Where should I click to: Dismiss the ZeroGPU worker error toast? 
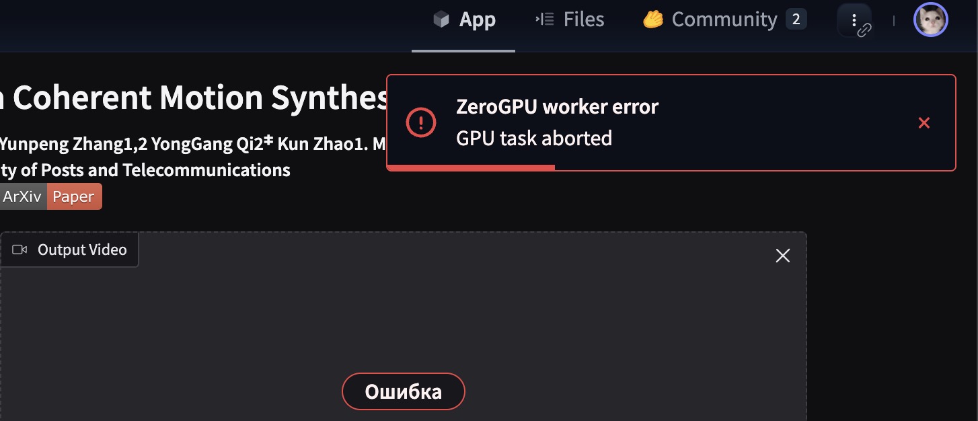[x=924, y=122]
